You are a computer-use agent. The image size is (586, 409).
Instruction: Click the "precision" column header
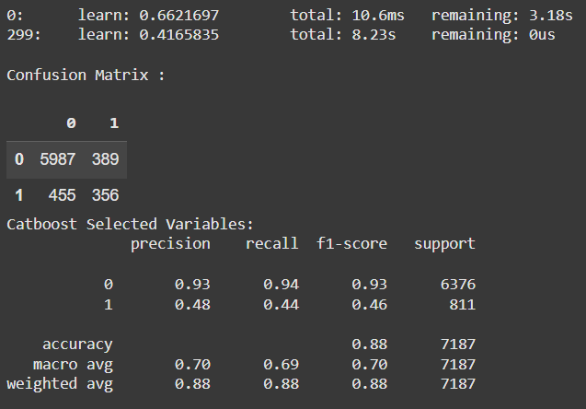coord(170,244)
